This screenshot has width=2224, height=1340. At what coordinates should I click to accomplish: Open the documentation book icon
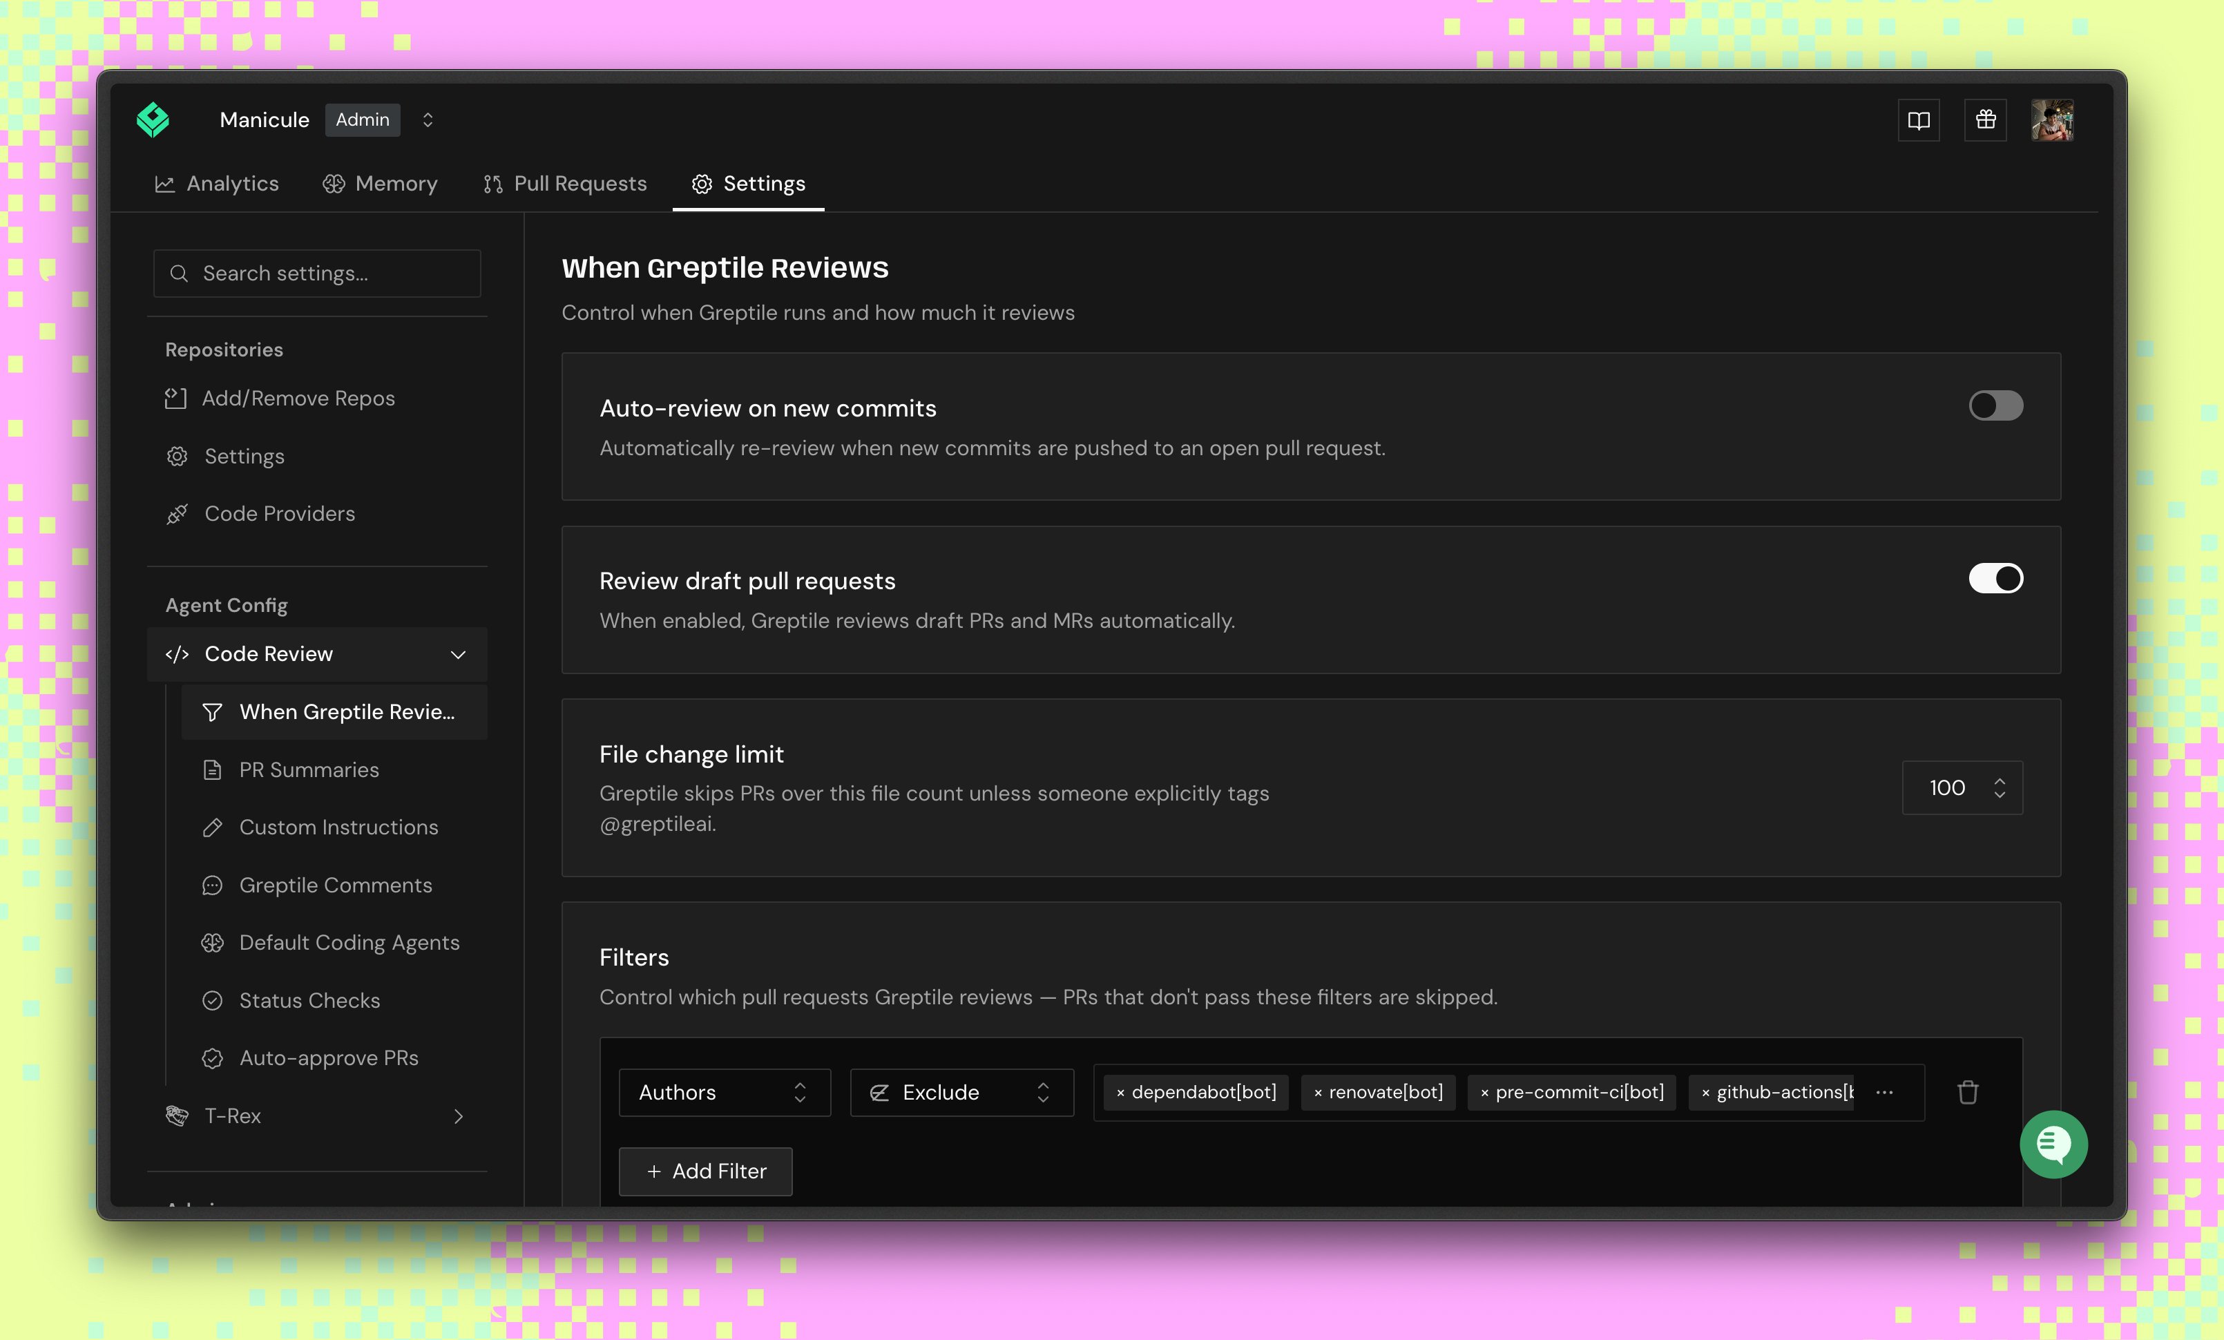tap(1919, 120)
